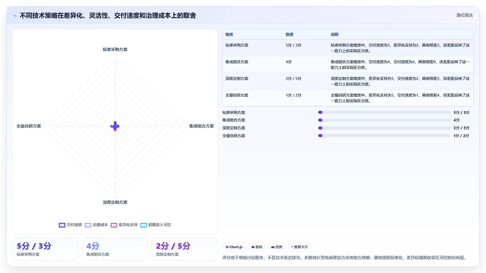
Task: Click the 集成组合方案 radar axis label
Action: click(x=201, y=126)
